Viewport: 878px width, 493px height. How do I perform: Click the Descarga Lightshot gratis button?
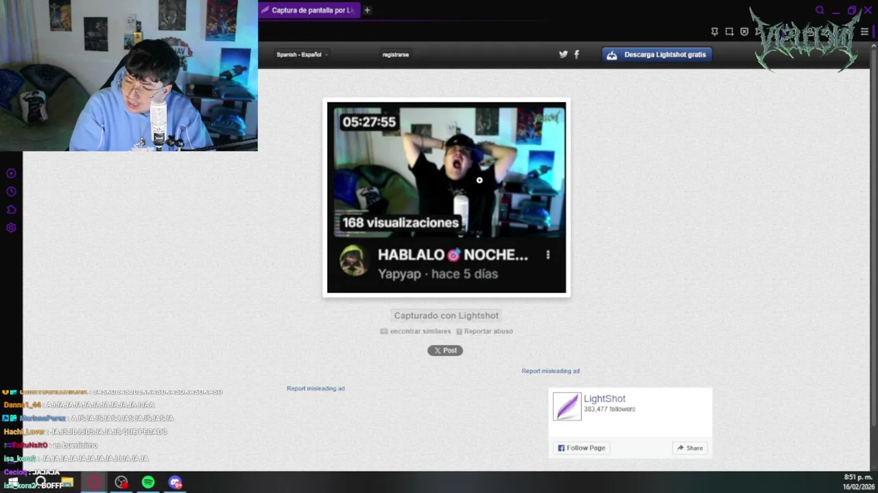[656, 55]
